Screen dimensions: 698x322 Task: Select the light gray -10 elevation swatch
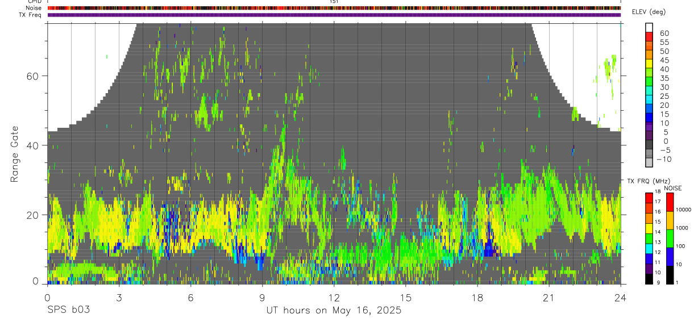point(649,164)
